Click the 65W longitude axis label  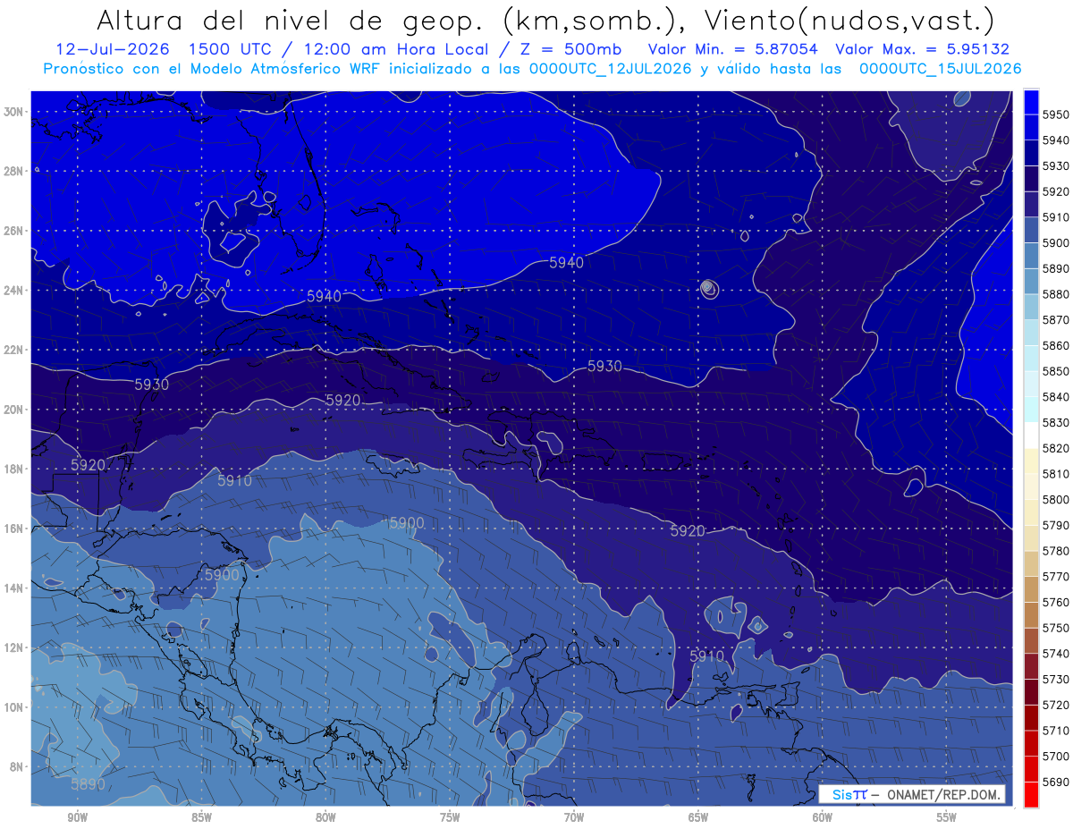click(698, 816)
